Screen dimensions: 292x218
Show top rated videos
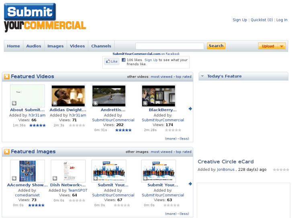[184, 77]
